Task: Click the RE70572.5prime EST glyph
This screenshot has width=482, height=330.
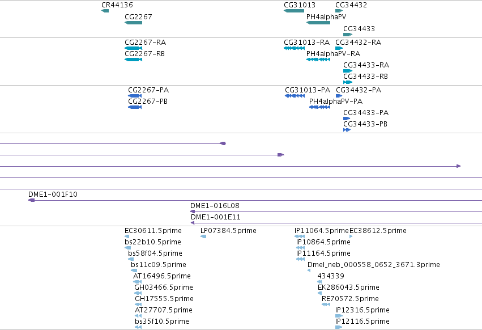Action: (x=326, y=304)
